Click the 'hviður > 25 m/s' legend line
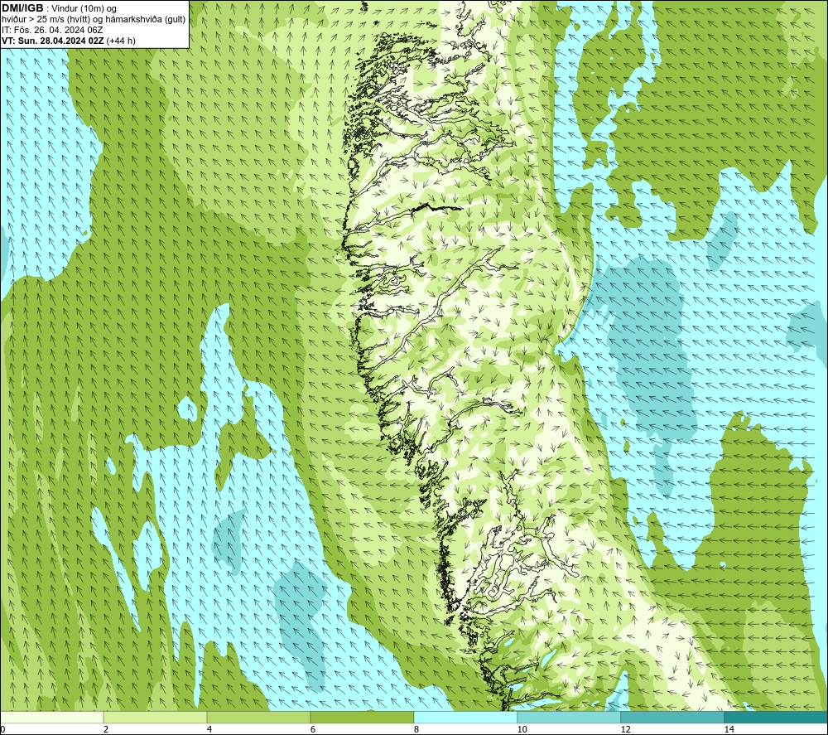The width and height of the screenshot is (828, 735). (94, 20)
